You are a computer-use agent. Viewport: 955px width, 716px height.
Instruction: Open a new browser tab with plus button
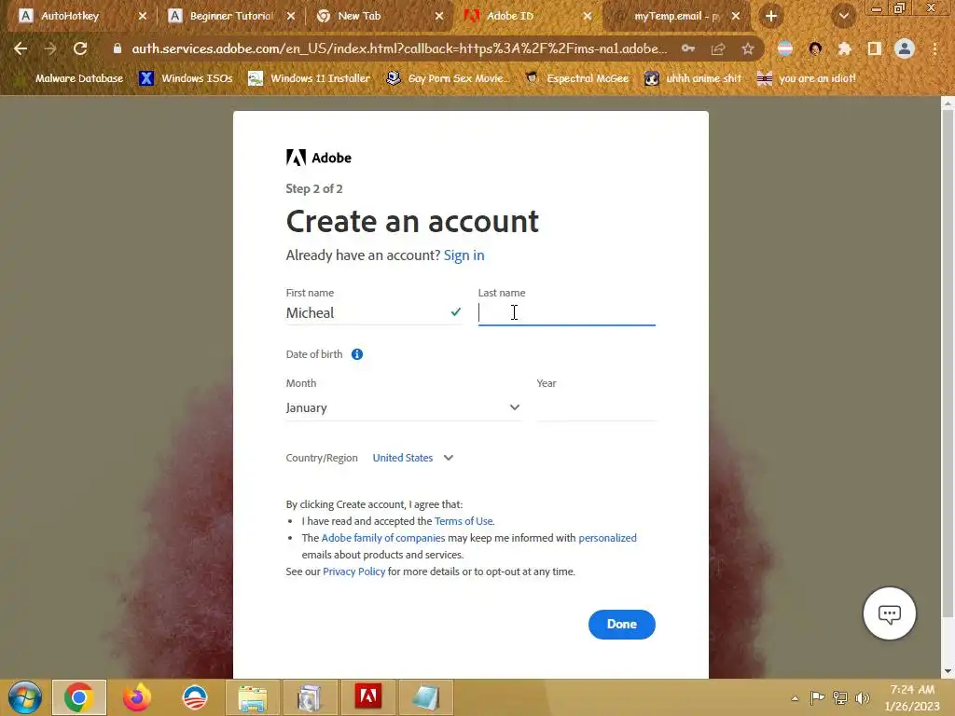click(771, 16)
